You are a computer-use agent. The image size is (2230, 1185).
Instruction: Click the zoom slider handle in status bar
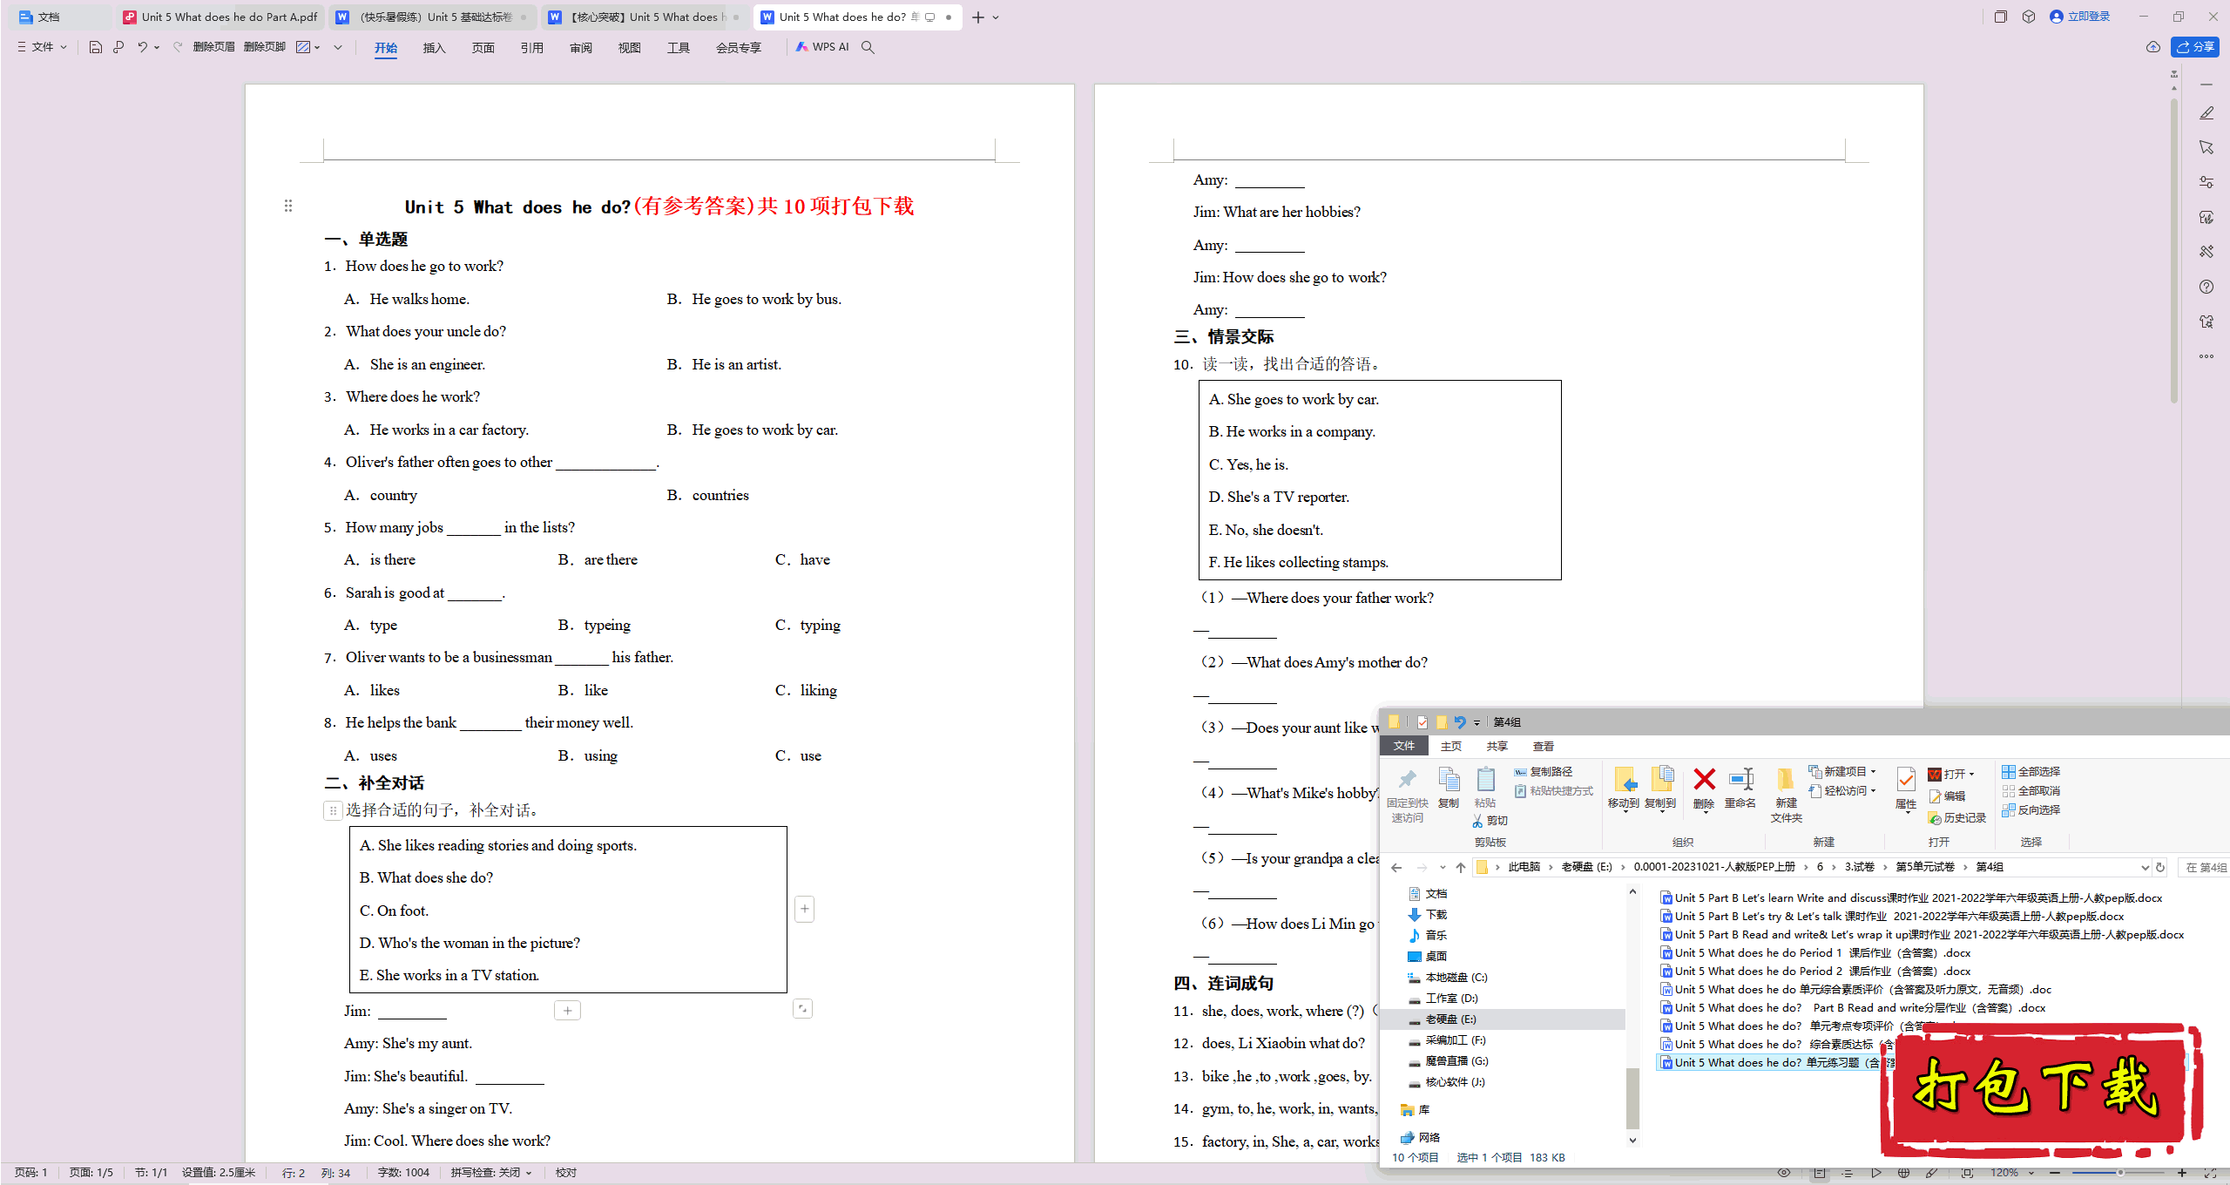point(2120,1173)
